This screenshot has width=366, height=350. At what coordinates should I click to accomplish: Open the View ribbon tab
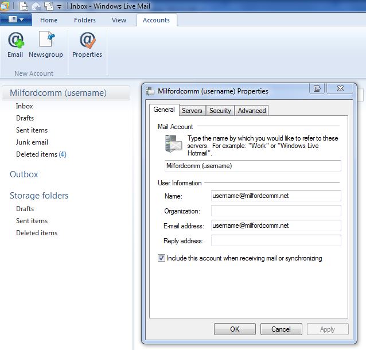click(x=119, y=20)
